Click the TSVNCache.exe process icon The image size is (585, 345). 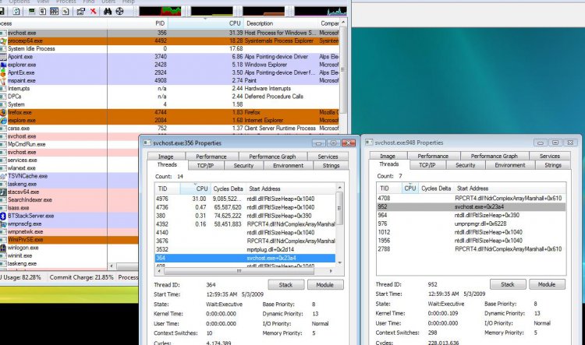click(x=3, y=176)
